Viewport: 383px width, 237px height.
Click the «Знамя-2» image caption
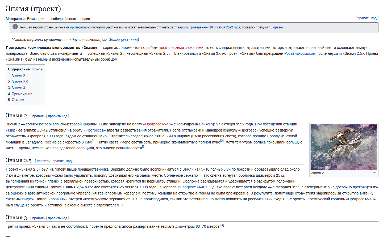click(x=318, y=173)
